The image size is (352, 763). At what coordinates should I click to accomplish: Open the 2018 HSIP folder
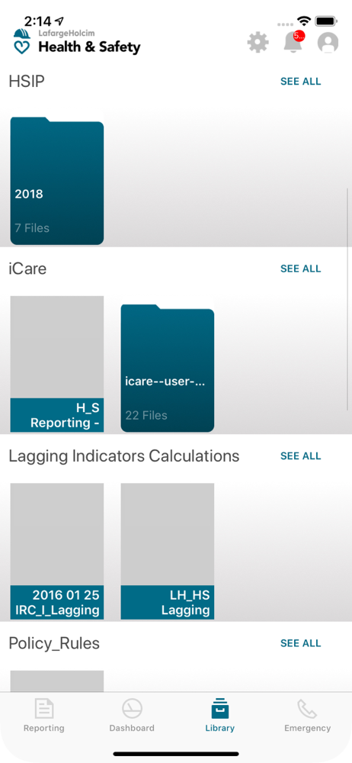click(x=57, y=181)
